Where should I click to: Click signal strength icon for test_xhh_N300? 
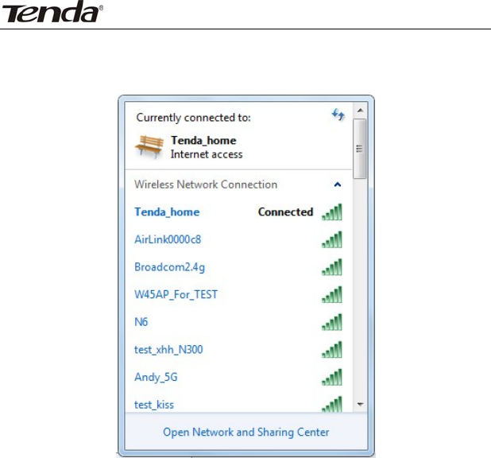click(x=332, y=350)
